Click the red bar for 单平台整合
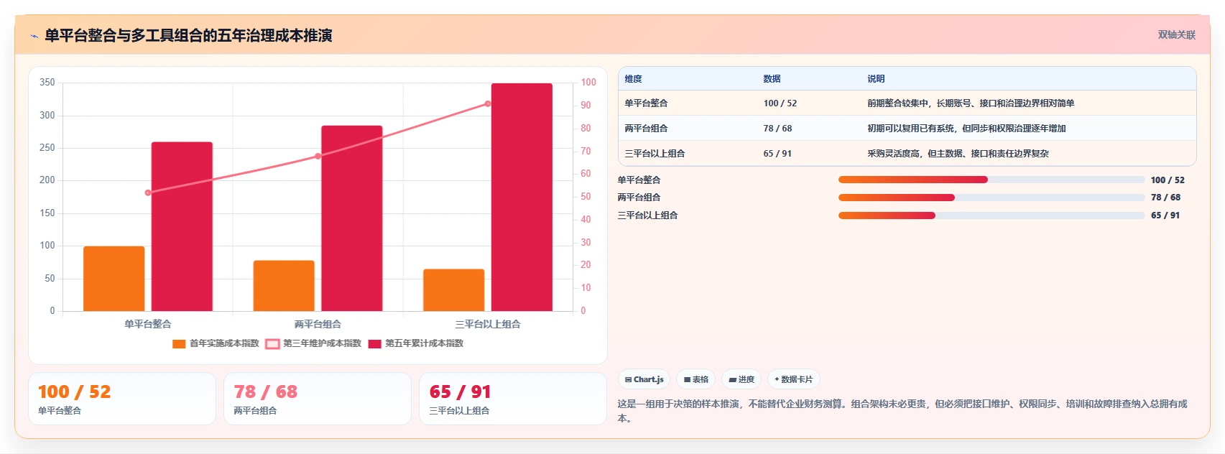The width and height of the screenshot is (1225, 454). coord(182,226)
